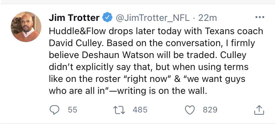
Task: Click the word Huddle&Flow in tweet
Action: pos(77,31)
